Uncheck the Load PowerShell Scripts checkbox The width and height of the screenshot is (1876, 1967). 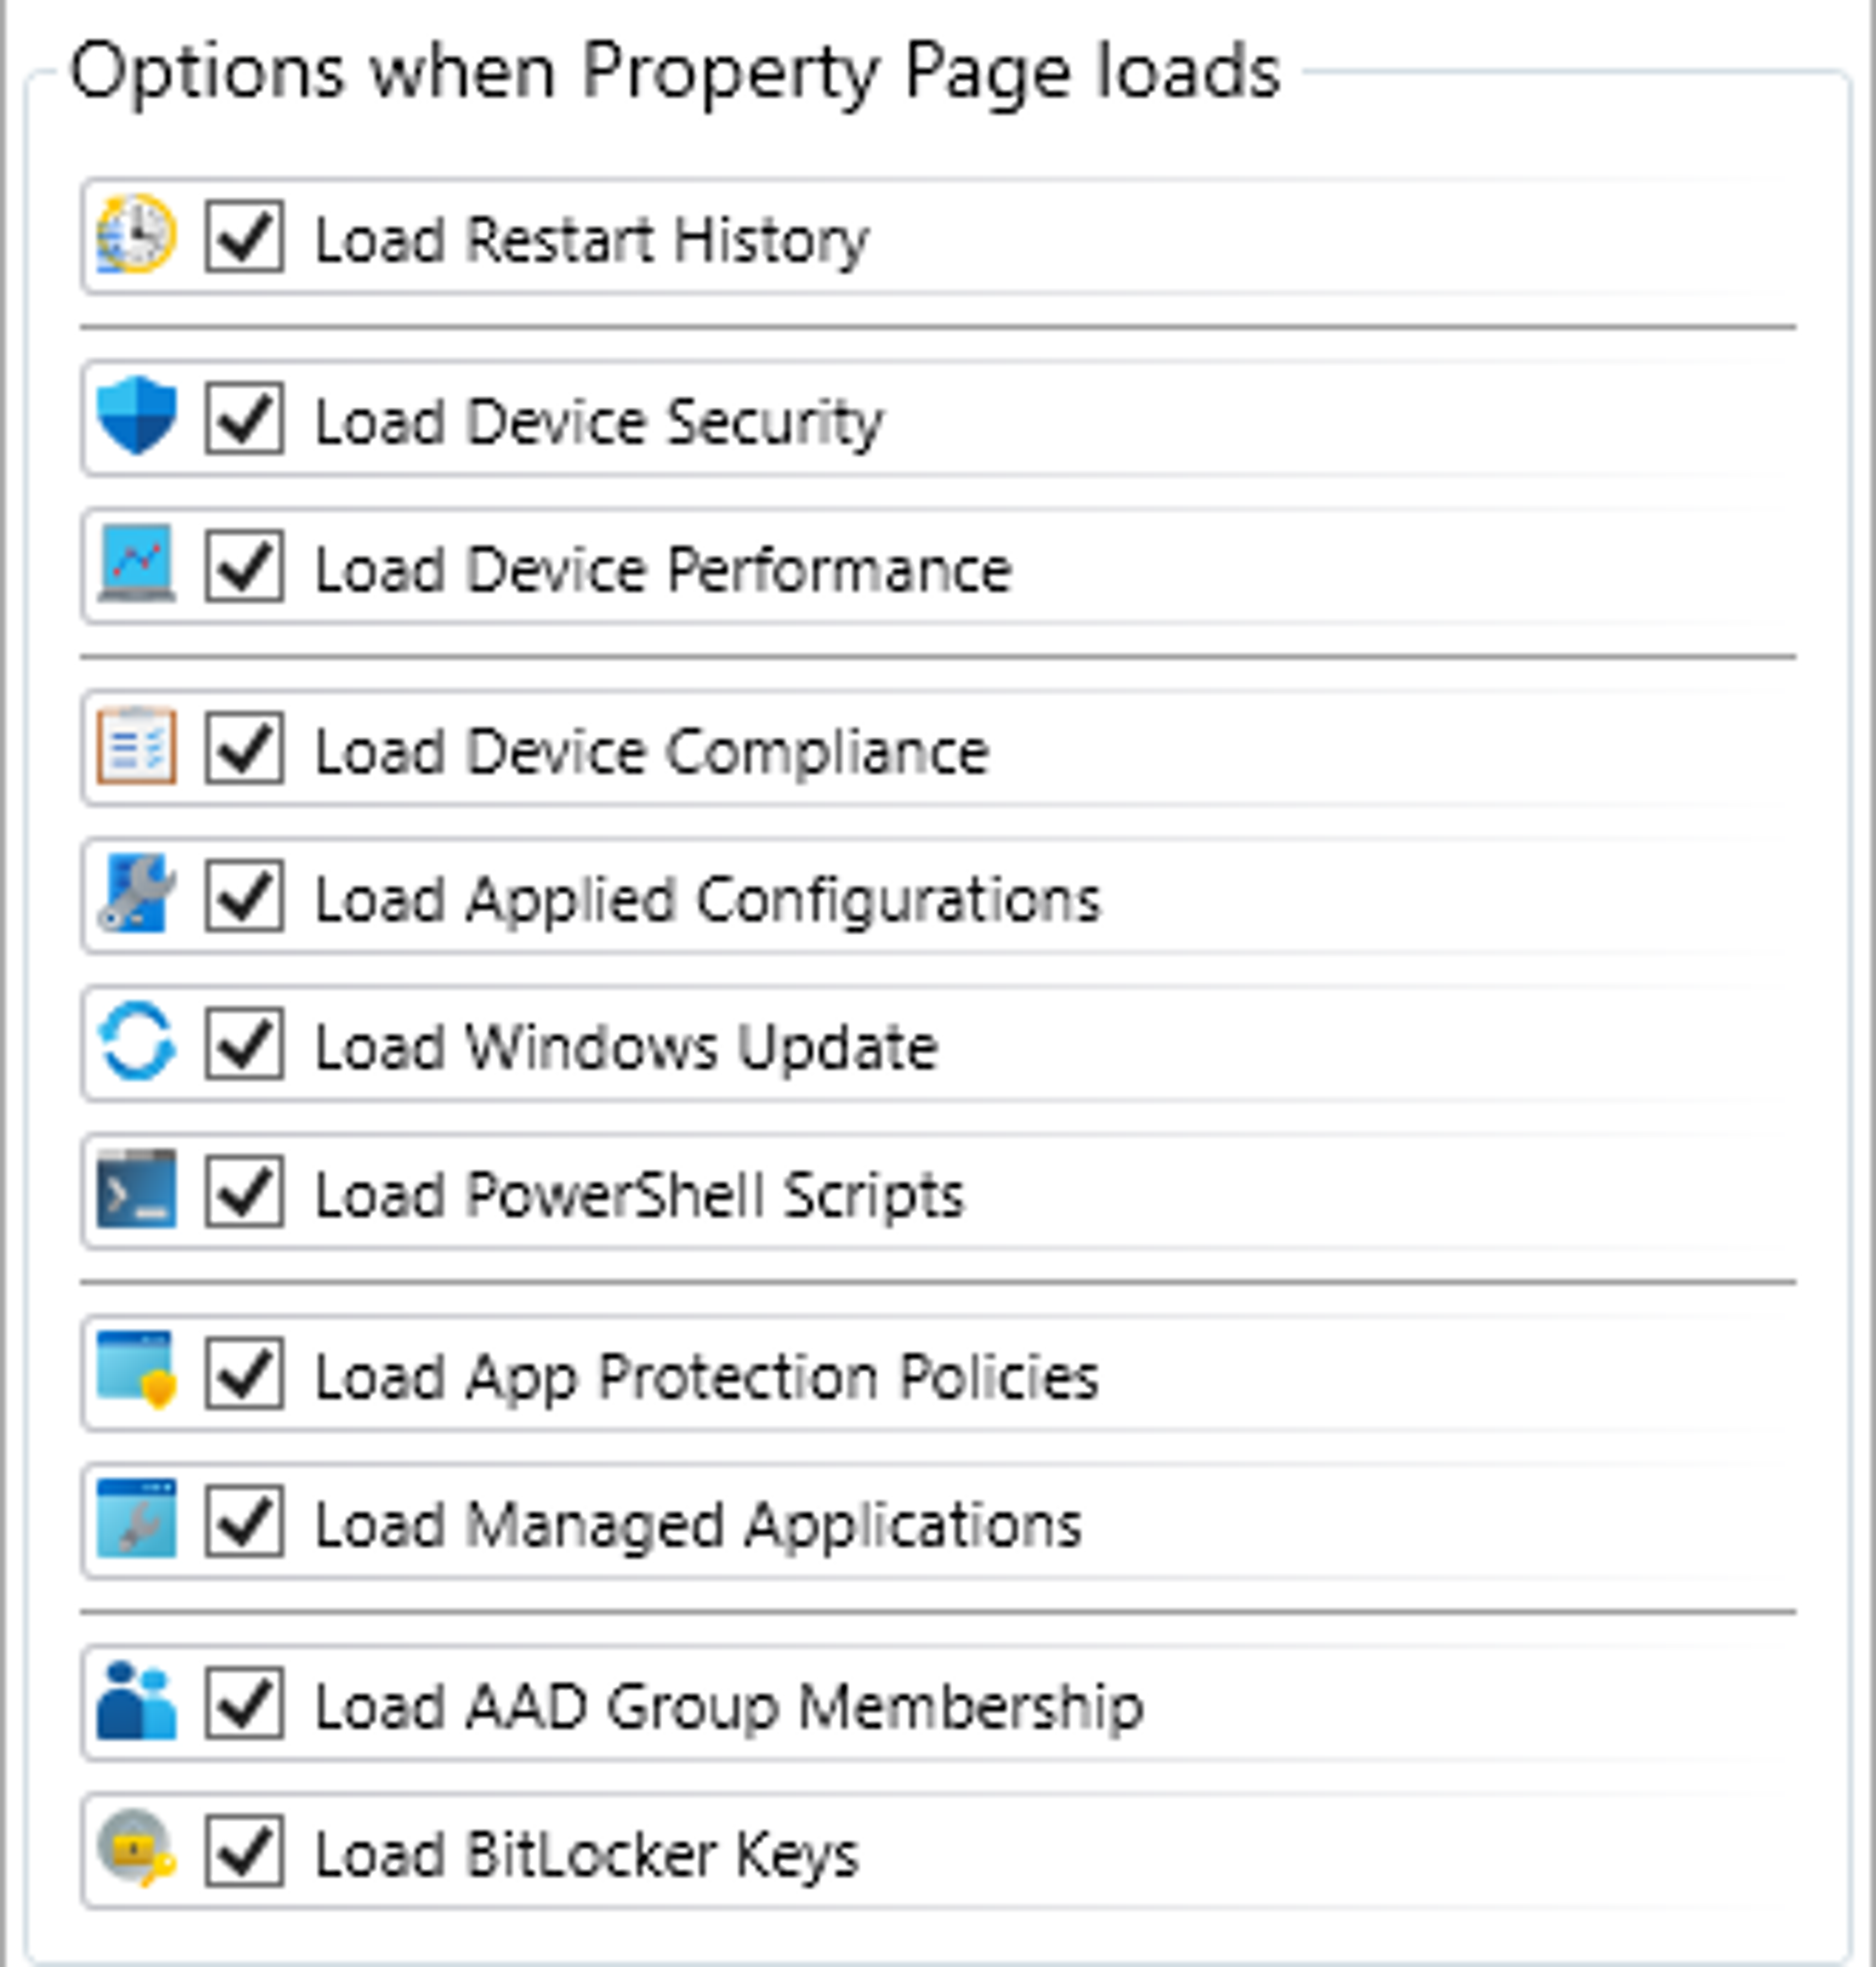[x=244, y=1192]
